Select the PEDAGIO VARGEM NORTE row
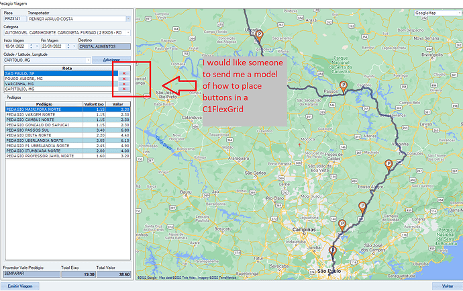The width and height of the screenshot is (463, 291). point(68,114)
